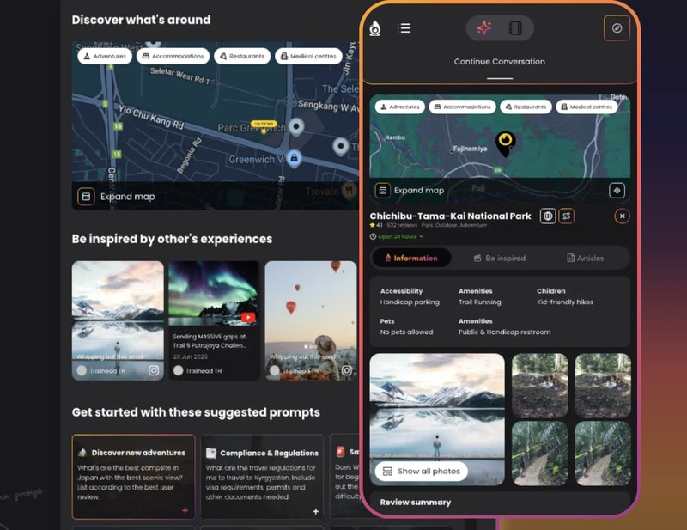687x530 pixels.
Task: Close the Chichibu-Tama-Kai National Park panel
Action: pos(623,216)
